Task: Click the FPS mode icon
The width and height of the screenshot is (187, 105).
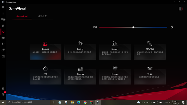Action: click(45, 68)
